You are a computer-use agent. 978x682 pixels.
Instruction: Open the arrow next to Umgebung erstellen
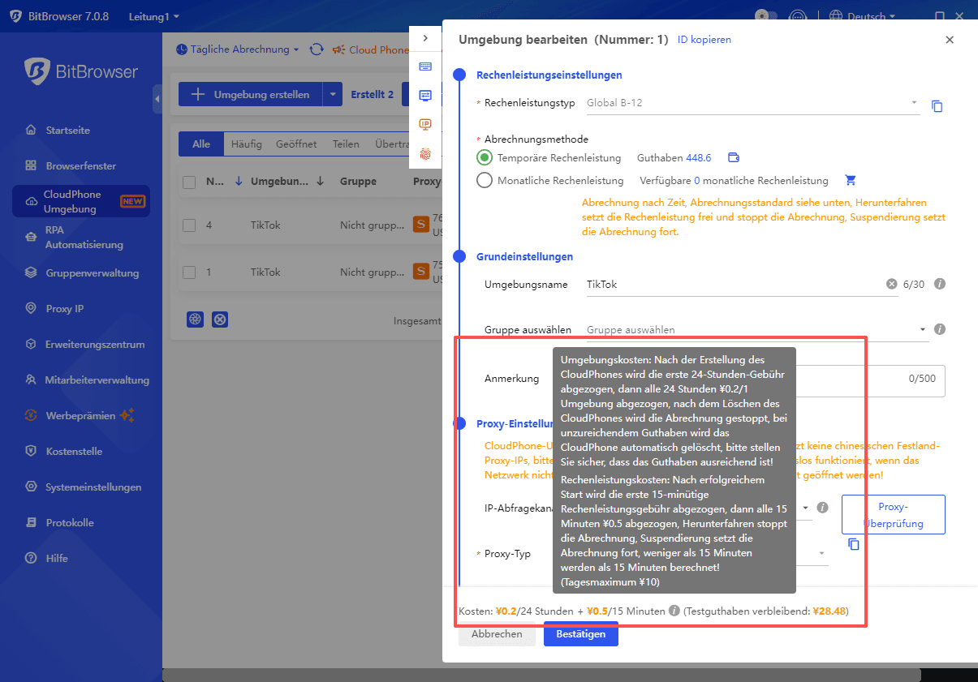[333, 94]
